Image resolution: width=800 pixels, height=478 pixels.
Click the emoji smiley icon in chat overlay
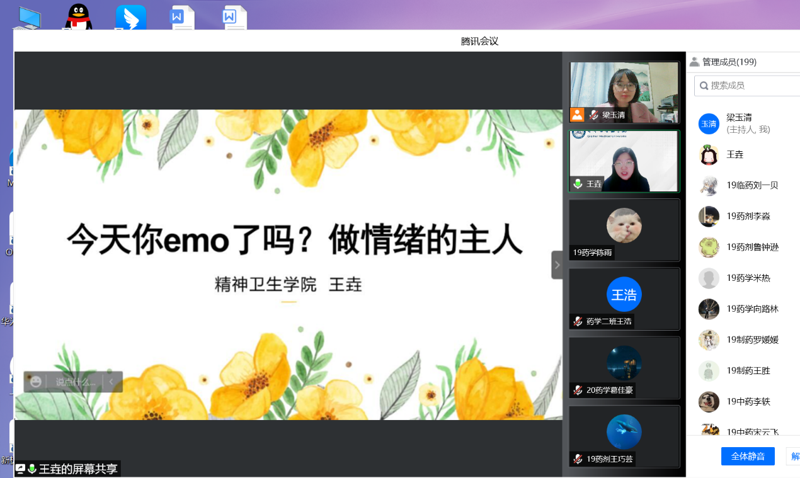[x=36, y=382]
